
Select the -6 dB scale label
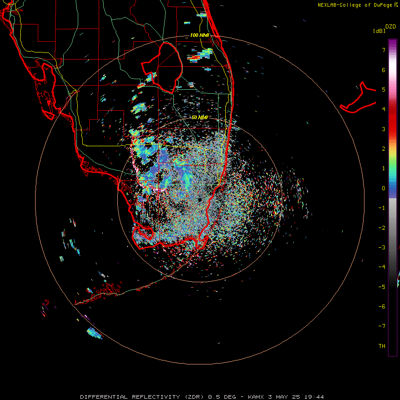[x=382, y=307]
